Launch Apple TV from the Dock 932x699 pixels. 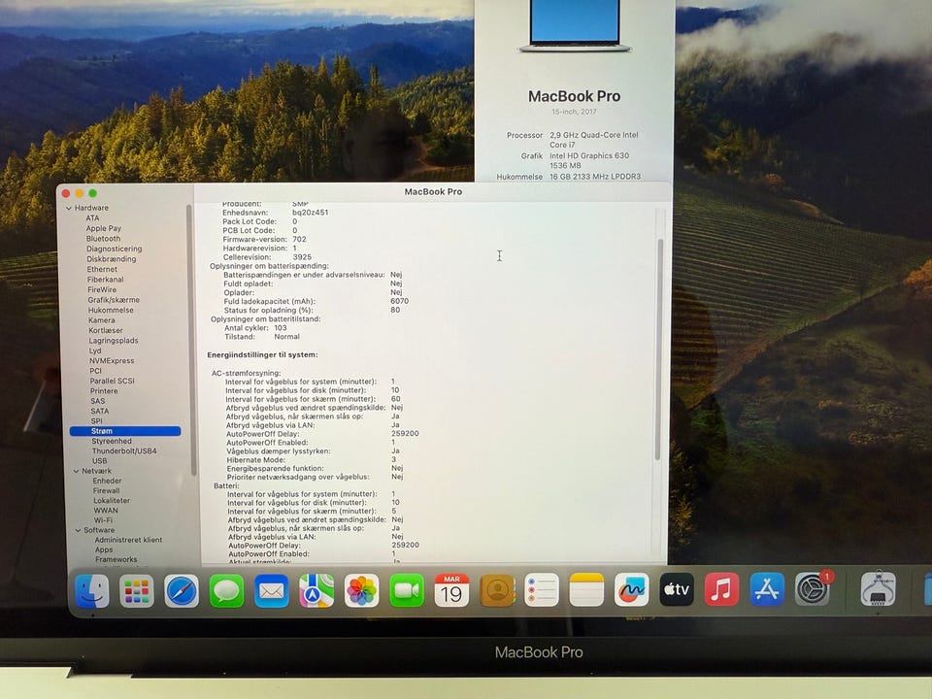point(677,589)
